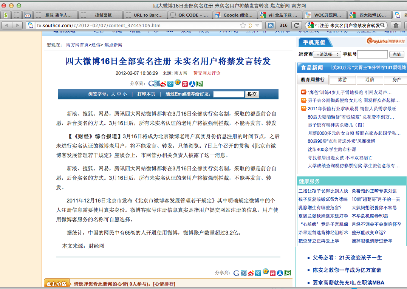Focus the Email recommend input field
This screenshot has width=407, height=289.
point(228,94)
